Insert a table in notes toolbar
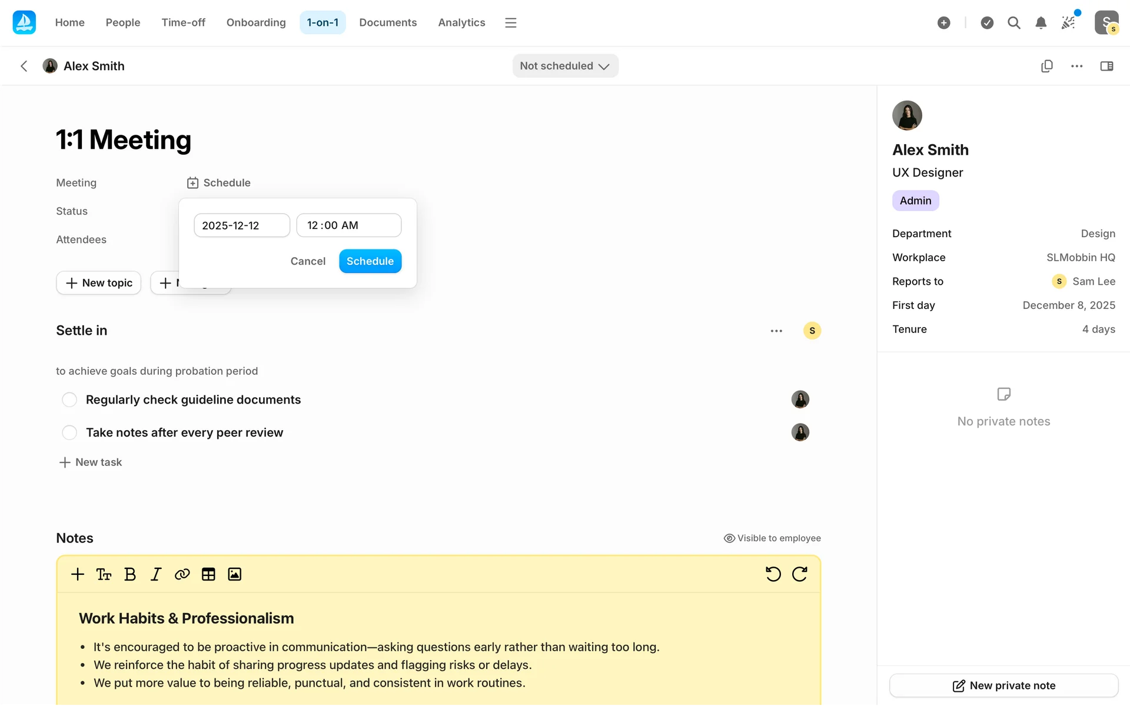This screenshot has width=1130, height=706. pos(208,574)
